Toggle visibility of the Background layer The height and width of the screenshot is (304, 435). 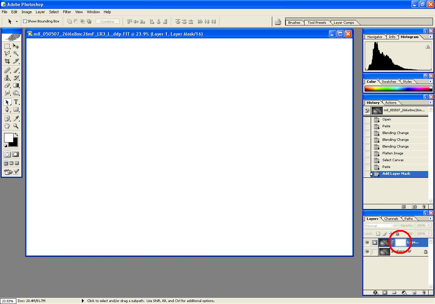click(x=367, y=252)
